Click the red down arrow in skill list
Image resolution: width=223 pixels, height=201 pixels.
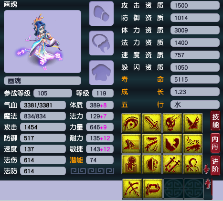click(206, 169)
